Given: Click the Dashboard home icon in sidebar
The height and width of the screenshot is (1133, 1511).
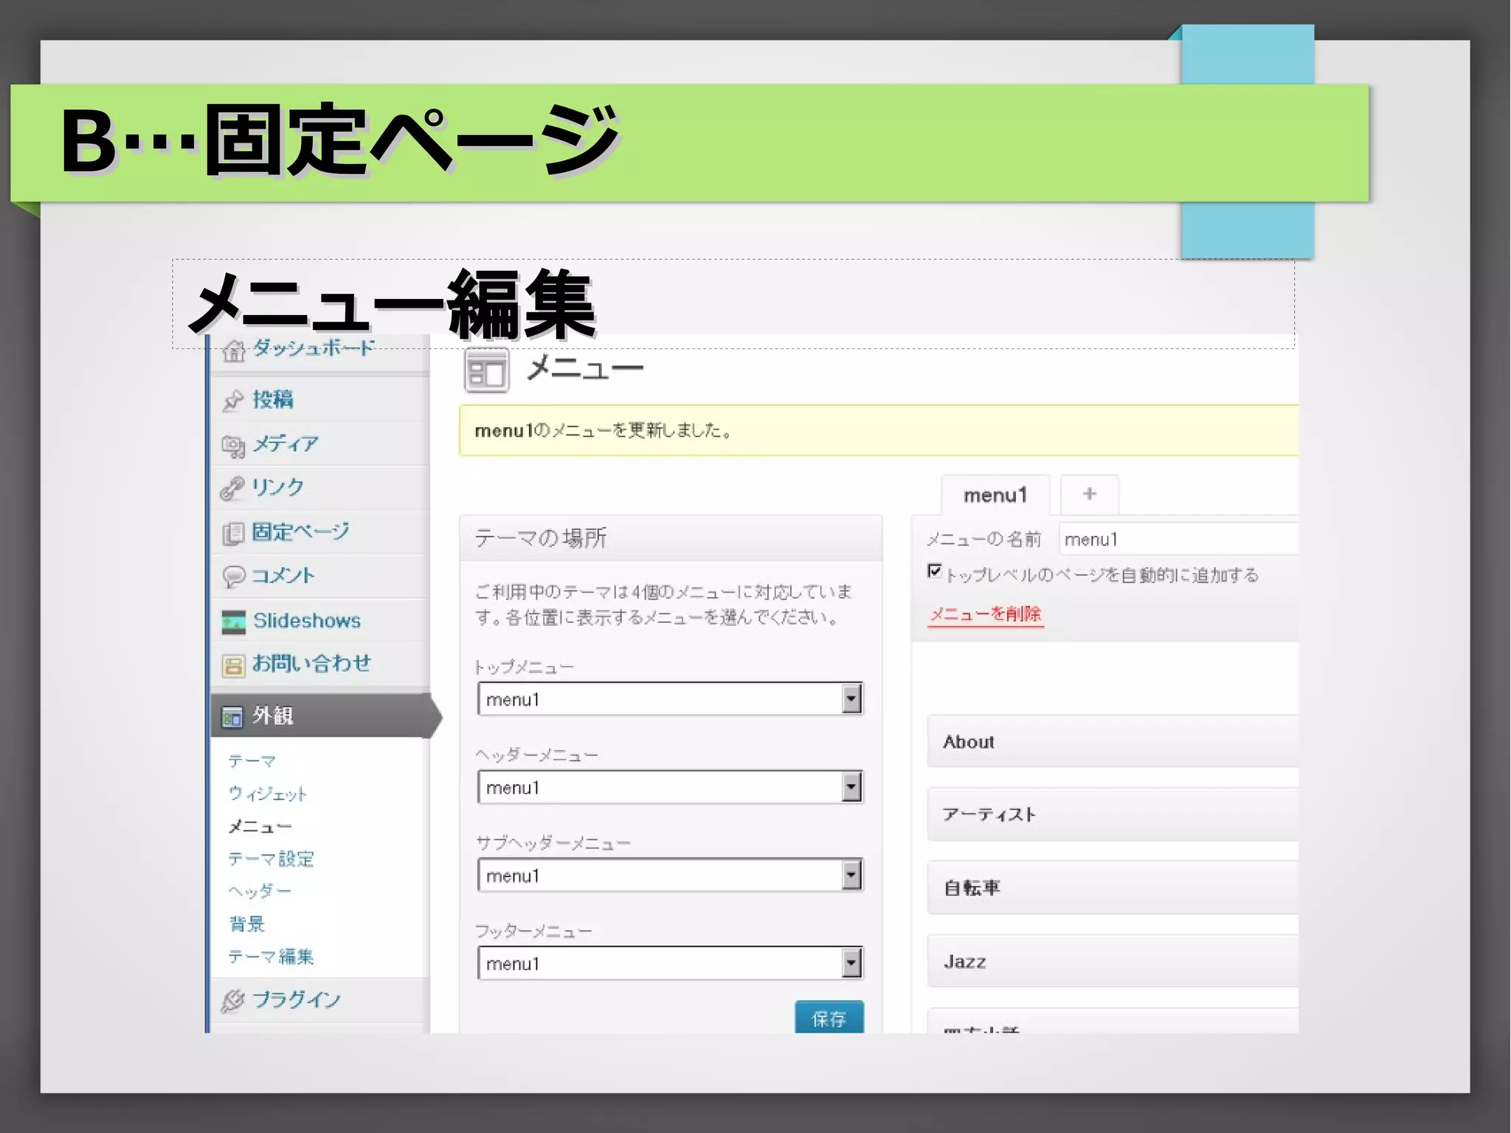Looking at the screenshot, I should coord(233,351).
